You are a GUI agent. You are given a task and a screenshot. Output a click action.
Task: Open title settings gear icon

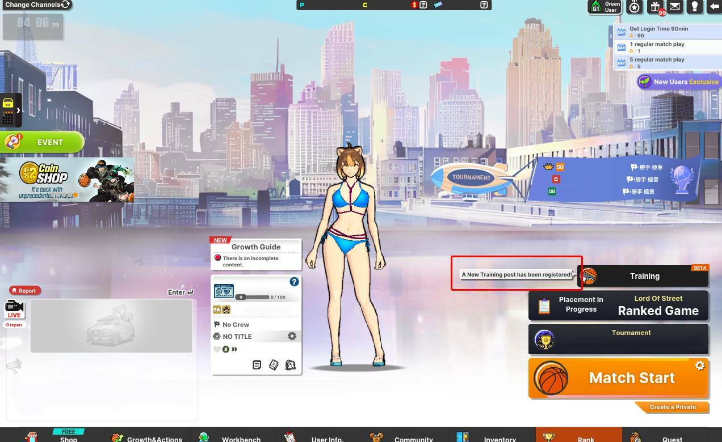[x=292, y=336]
